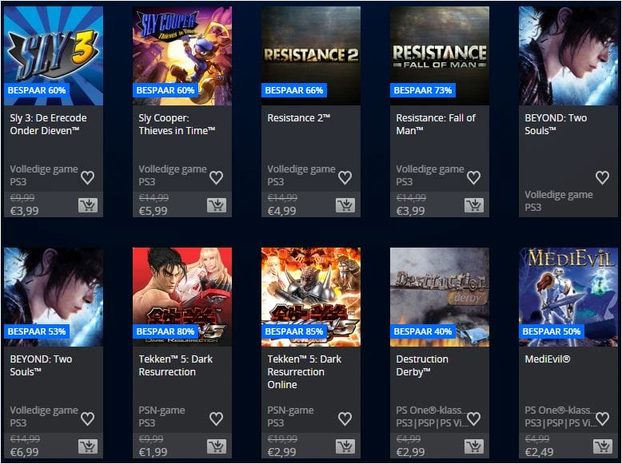
Task: Add MediEvil to shopping cart
Action: (x=603, y=446)
